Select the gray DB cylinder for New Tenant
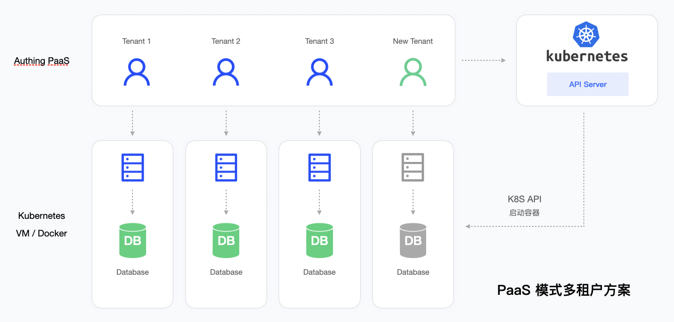Viewport: 674px width, 322px height. 413,240
